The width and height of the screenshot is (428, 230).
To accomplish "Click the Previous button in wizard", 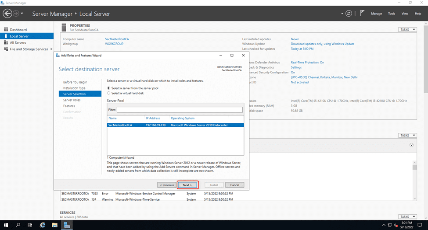I will pos(167,185).
